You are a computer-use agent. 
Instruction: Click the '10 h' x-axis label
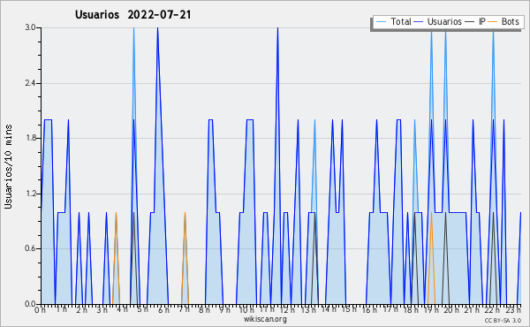click(246, 309)
